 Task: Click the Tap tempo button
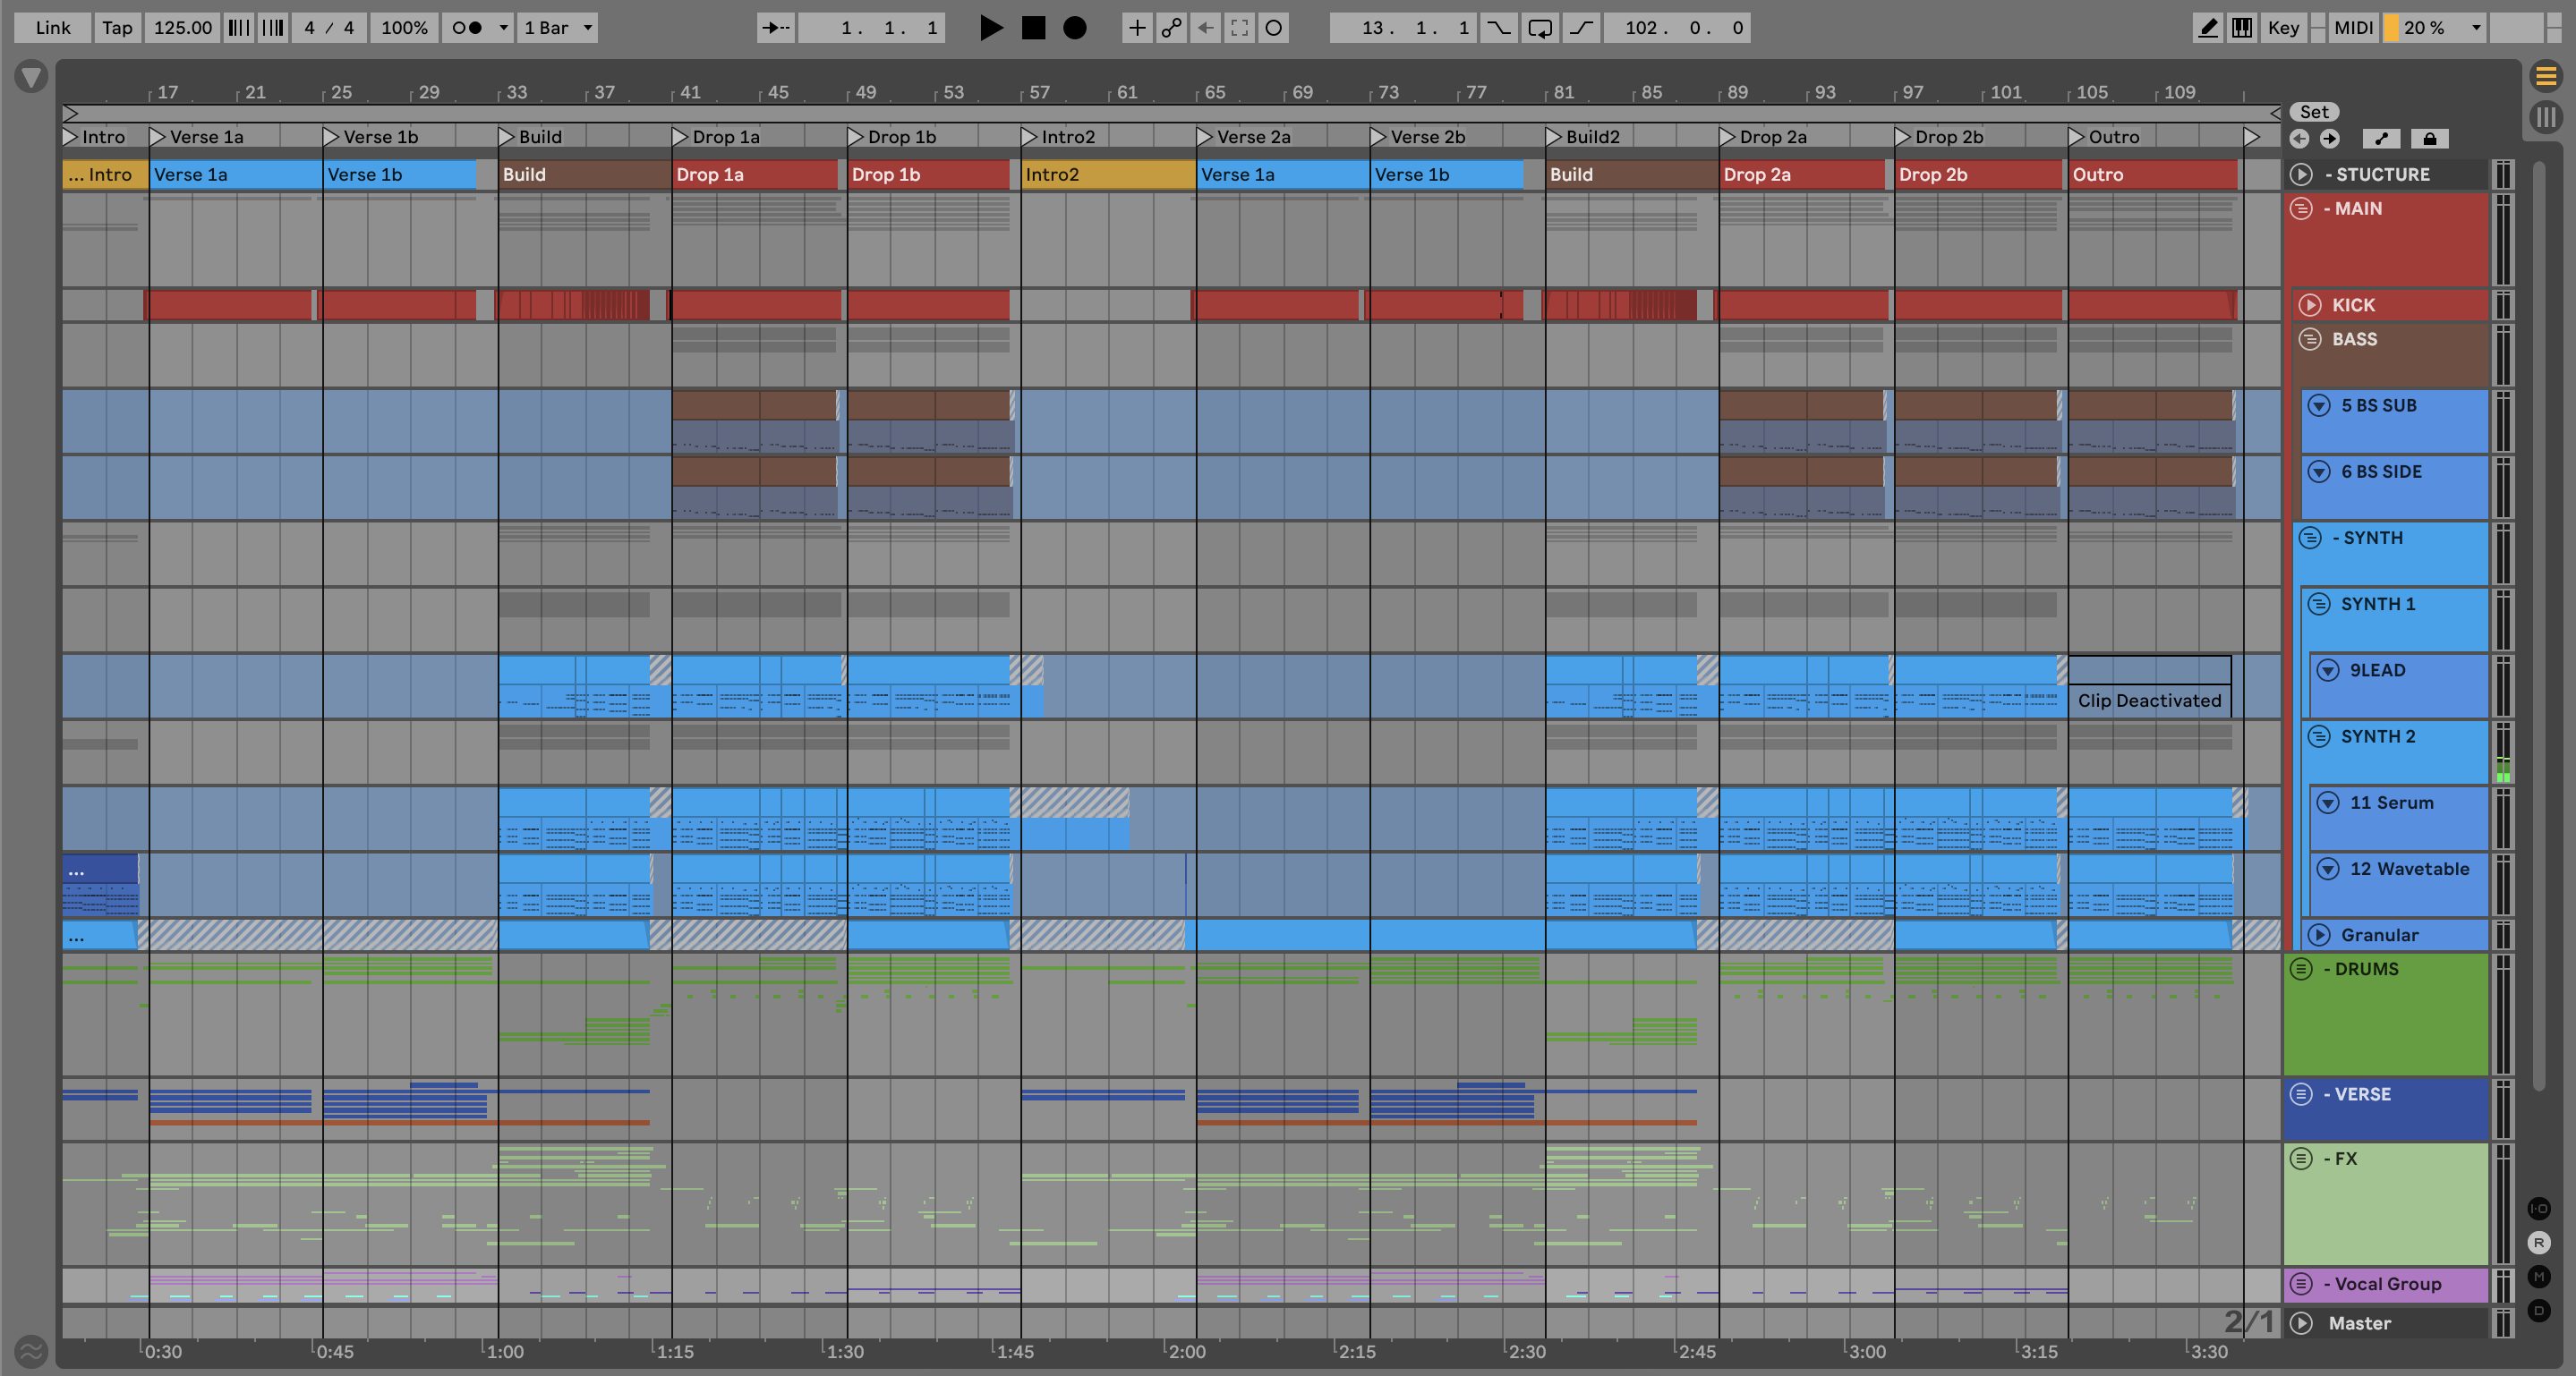pyautogui.click(x=117, y=28)
